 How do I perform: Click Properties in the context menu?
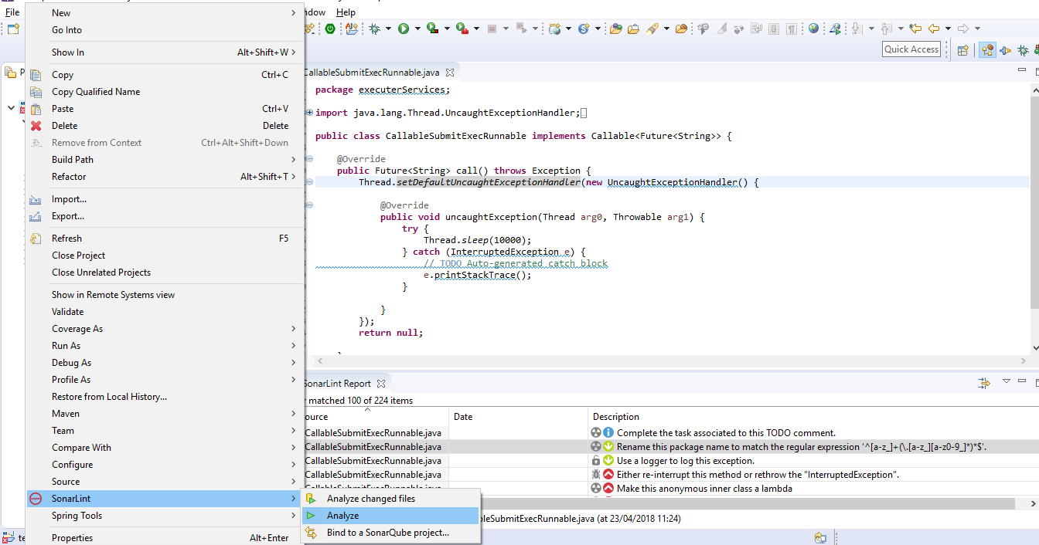coord(165,538)
